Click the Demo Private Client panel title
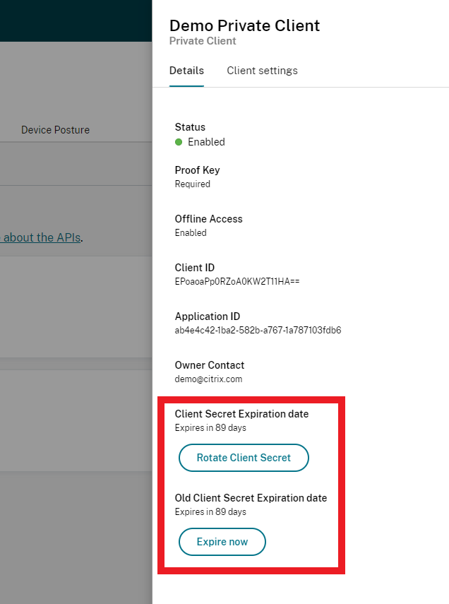Viewport: 449px width, 604px height. point(244,26)
